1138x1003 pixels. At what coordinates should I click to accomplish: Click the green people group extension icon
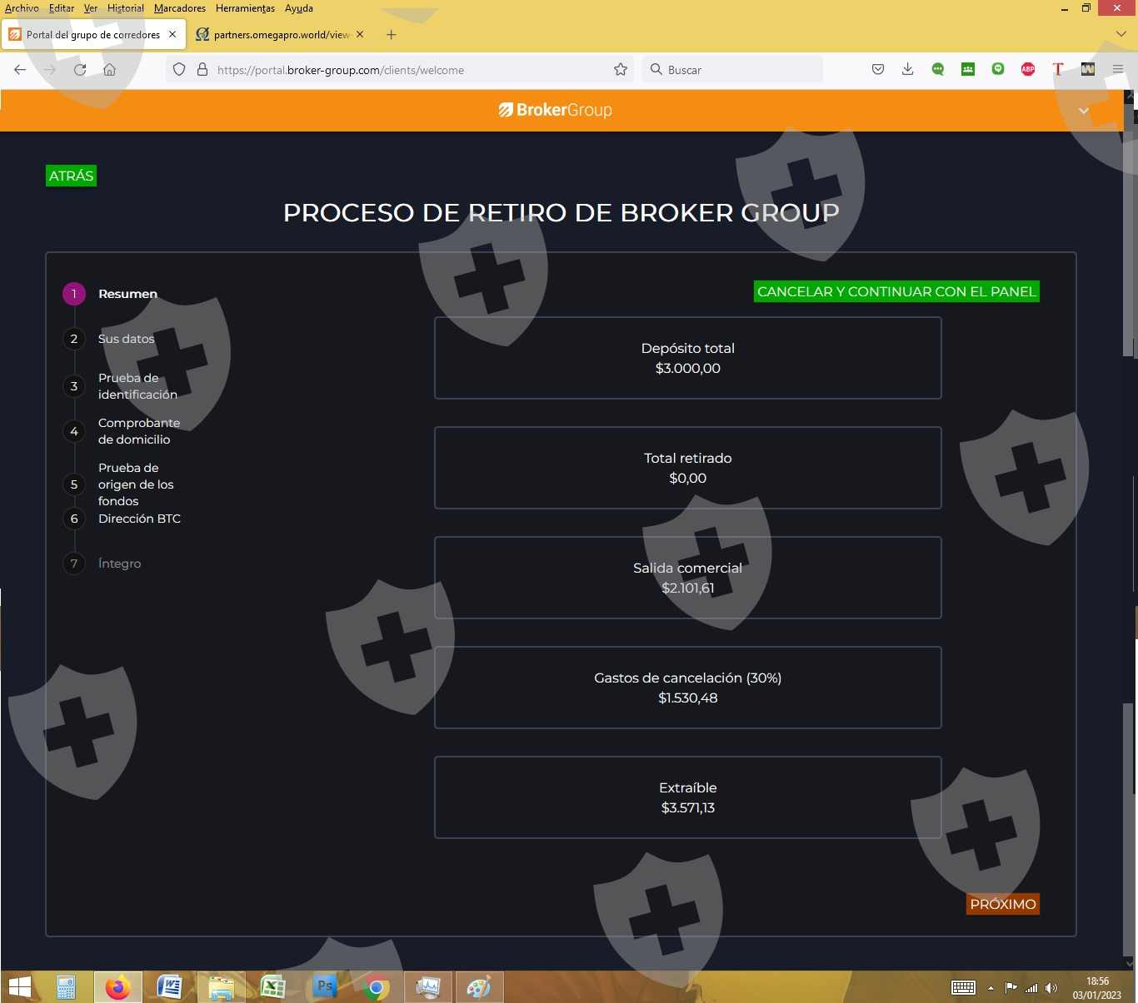point(968,70)
